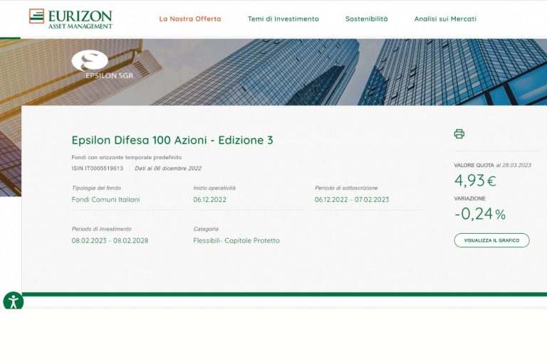Image resolution: width=547 pixels, height=364 pixels.
Task: Click Fondi Comuni Italiani value
Action: [x=105, y=200]
